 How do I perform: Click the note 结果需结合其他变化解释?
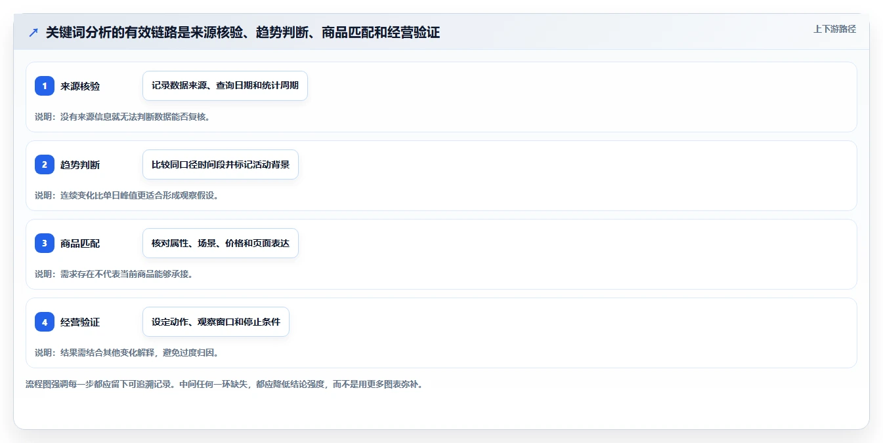click(127, 353)
